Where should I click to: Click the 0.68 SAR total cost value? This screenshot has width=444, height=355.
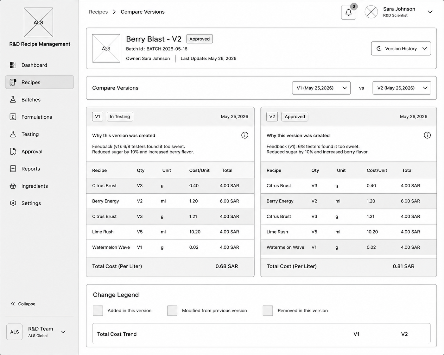[x=227, y=266]
